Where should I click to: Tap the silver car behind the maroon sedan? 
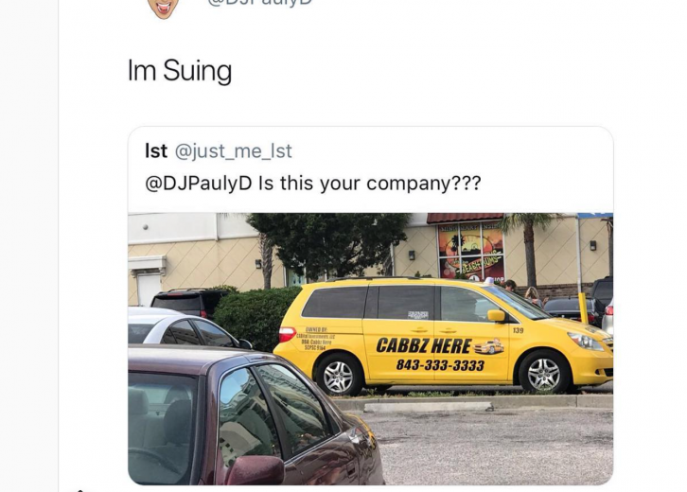tap(186, 327)
